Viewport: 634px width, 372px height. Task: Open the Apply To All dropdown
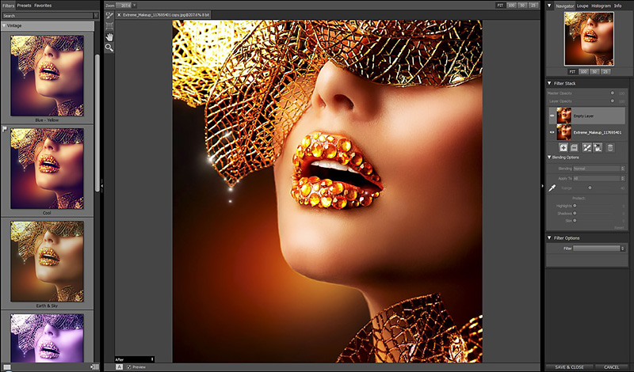point(599,178)
